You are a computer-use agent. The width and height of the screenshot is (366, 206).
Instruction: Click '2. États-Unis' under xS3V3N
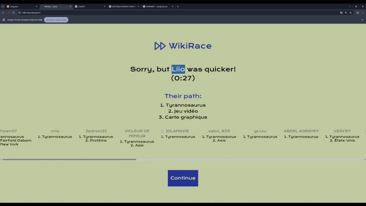click(342, 140)
